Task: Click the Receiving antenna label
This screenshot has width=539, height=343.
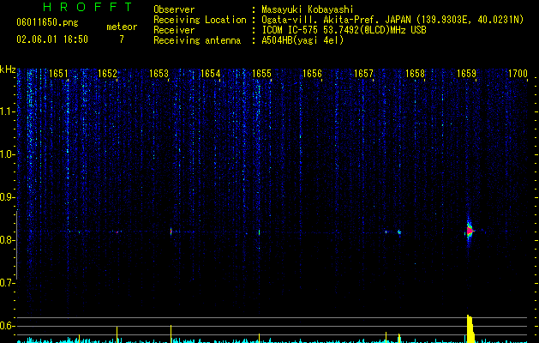Action: point(197,40)
